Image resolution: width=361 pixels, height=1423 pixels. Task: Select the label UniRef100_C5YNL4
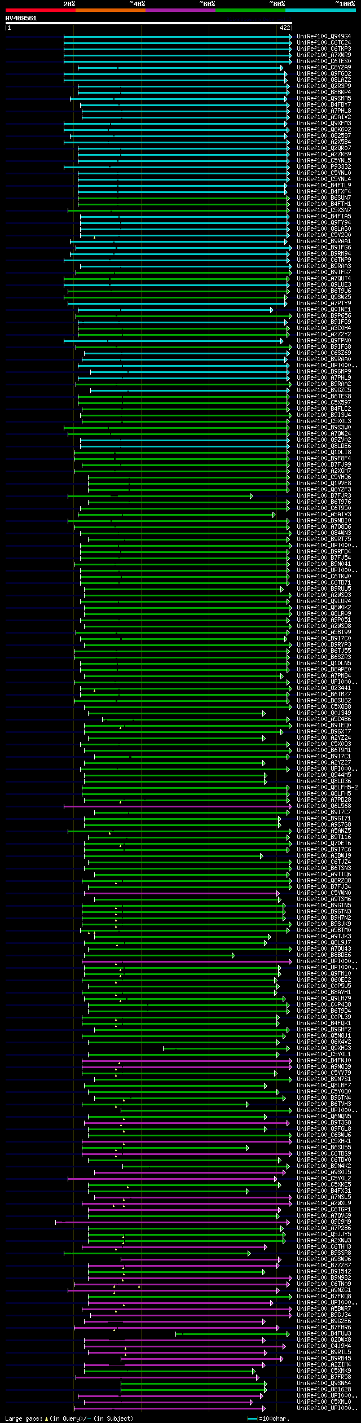pos(324,179)
